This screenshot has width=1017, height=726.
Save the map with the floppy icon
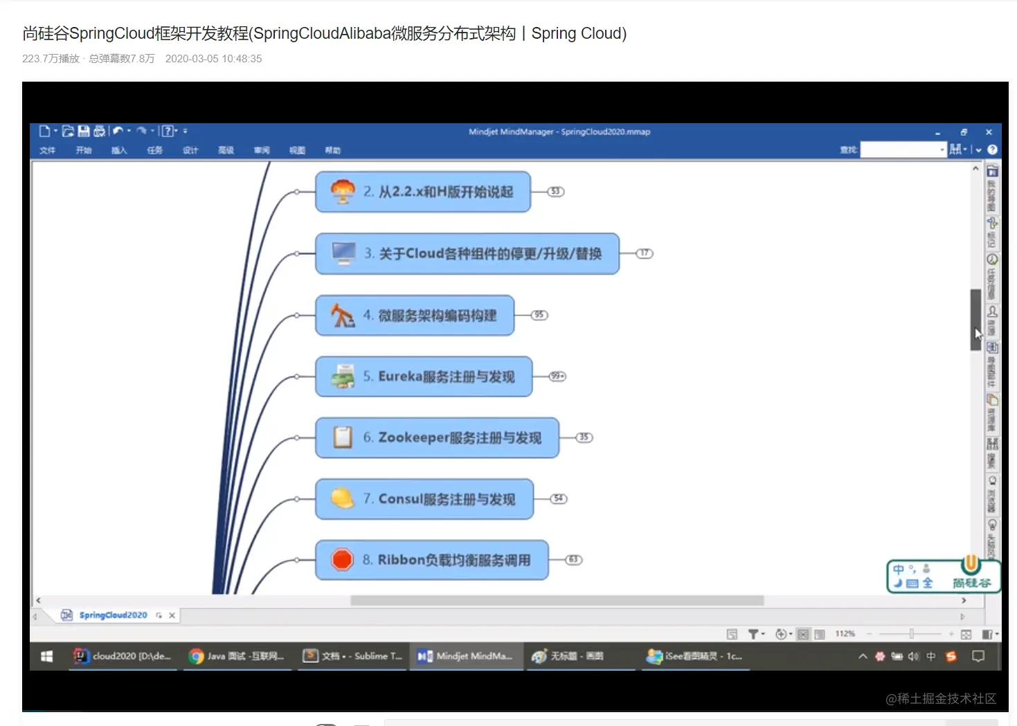84,131
